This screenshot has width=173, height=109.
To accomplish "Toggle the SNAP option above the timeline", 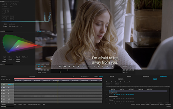I will pos(96,76).
